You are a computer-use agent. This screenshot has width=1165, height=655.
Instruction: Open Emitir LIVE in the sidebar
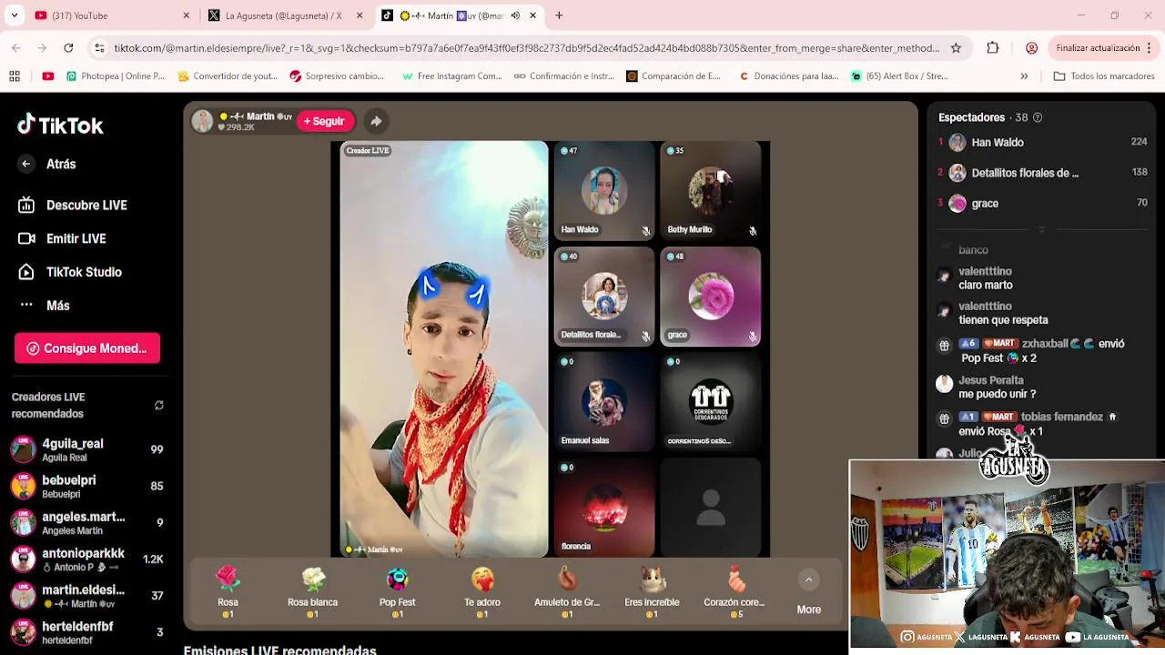tap(63, 238)
